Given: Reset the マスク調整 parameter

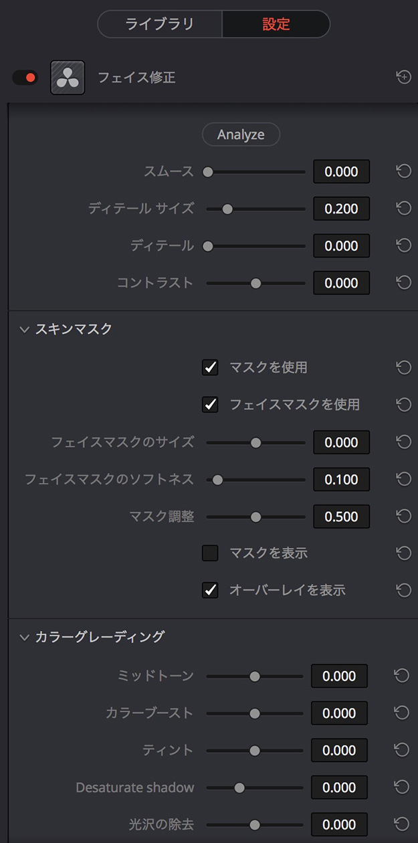Looking at the screenshot, I should click(403, 517).
